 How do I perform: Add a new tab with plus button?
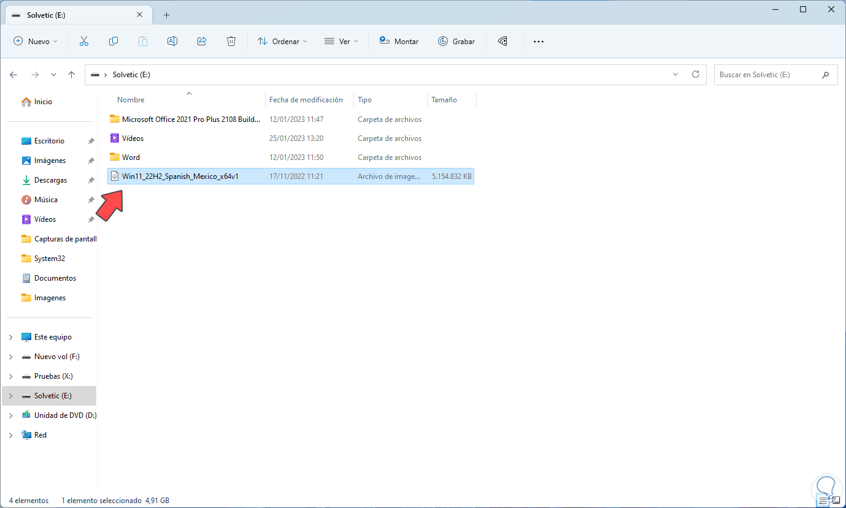coord(166,15)
